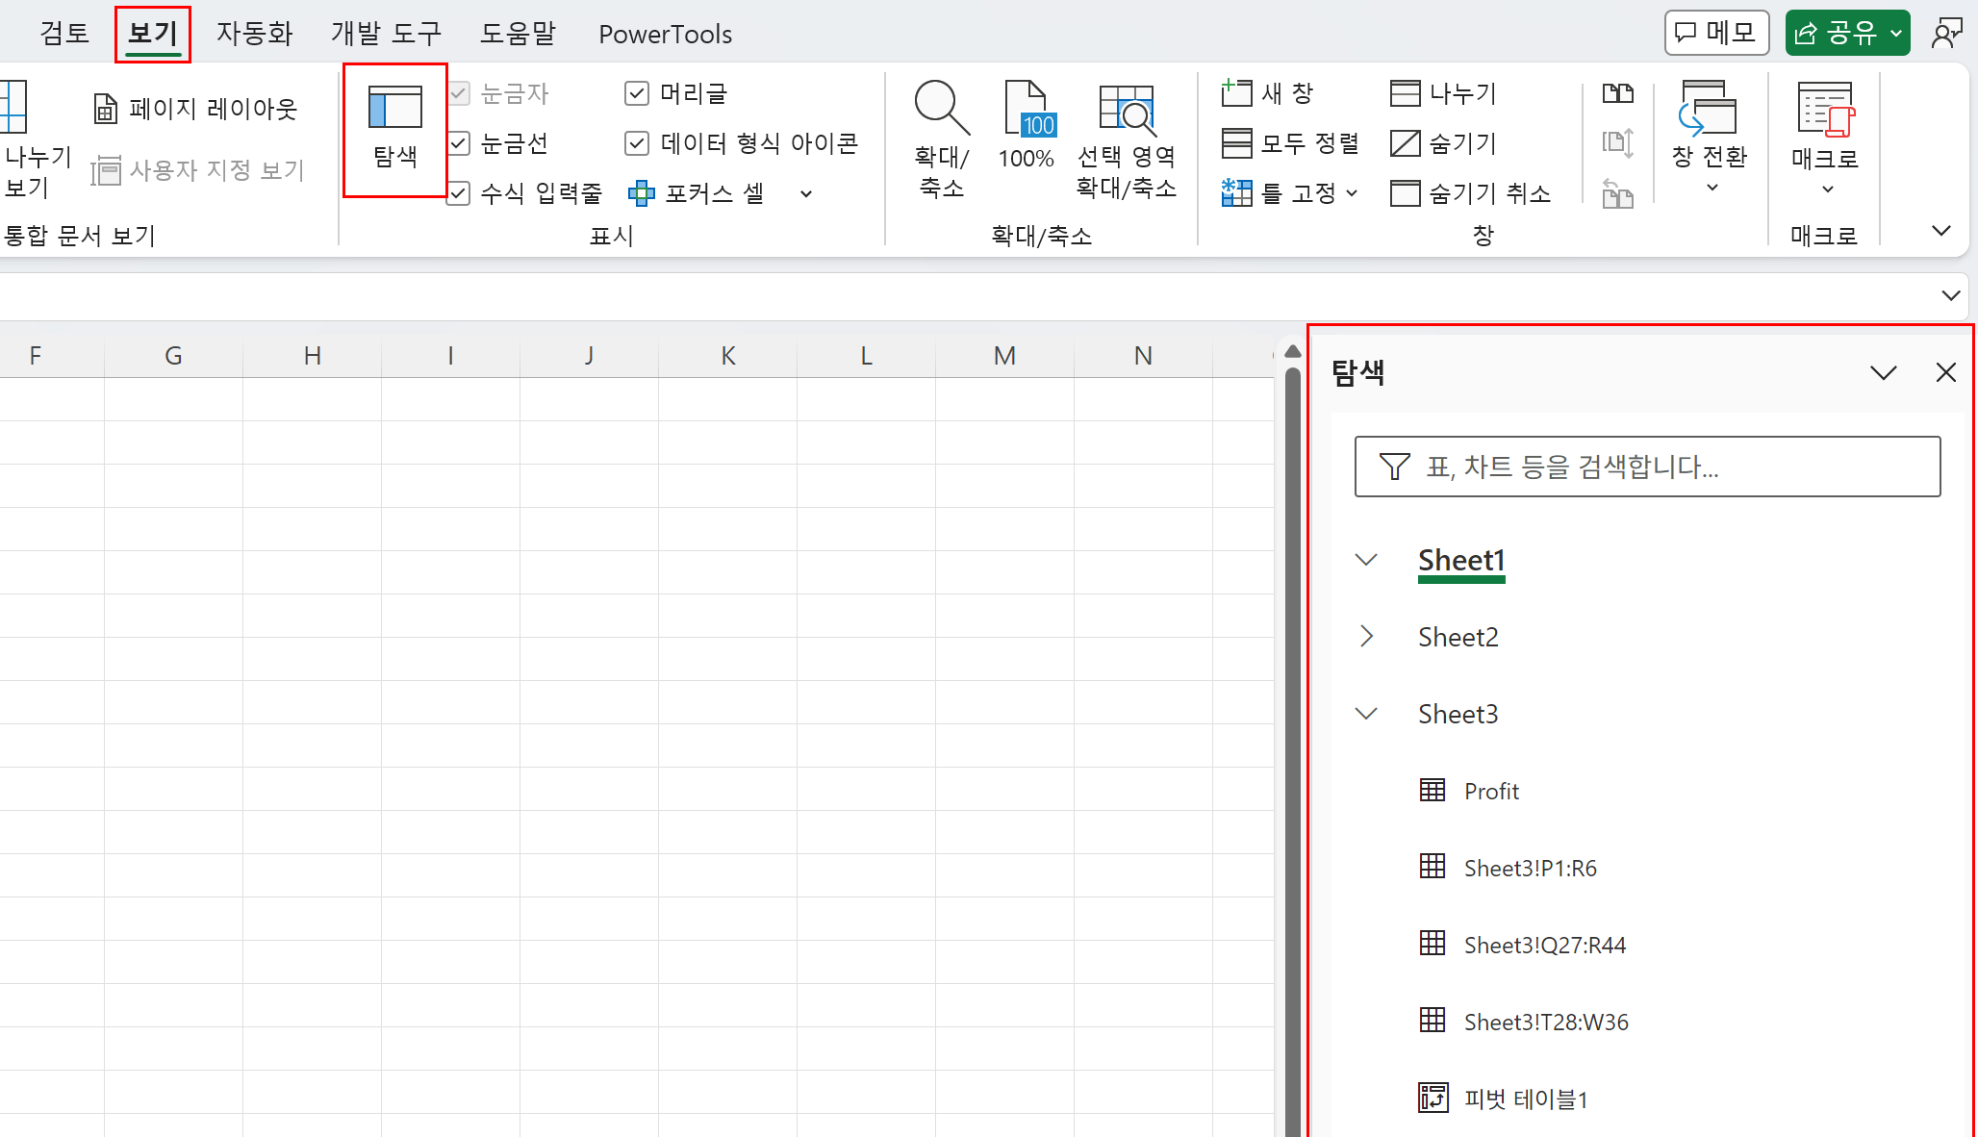The width and height of the screenshot is (1978, 1137).
Task: Click the side-by-side view icon
Action: click(1618, 93)
